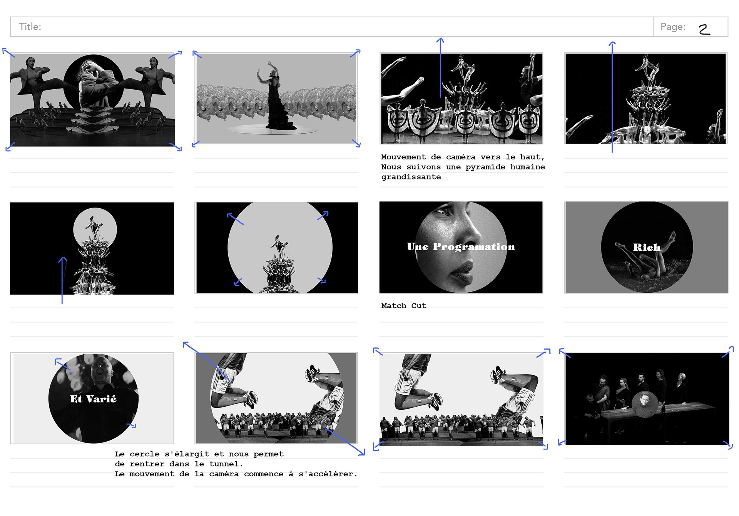Image resolution: width=739 pixels, height=516 pixels.
Task: Click 'Le mouvement de la caméra commence' line
Action: click(236, 474)
